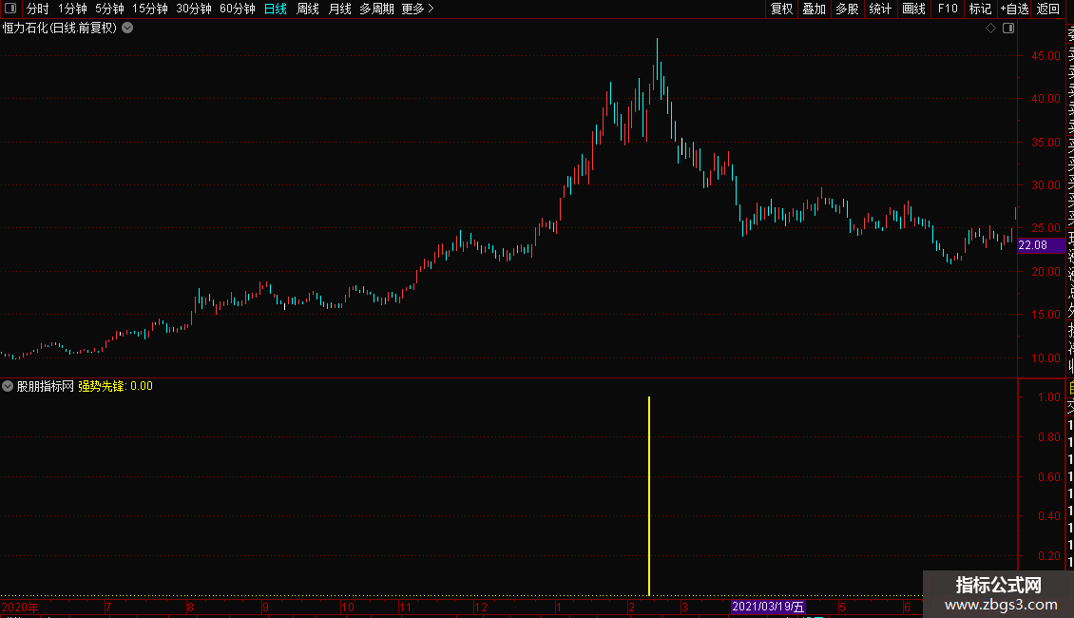Switch to the 周线 weekly chart
This screenshot has height=618, width=1074.
pyautogui.click(x=308, y=9)
